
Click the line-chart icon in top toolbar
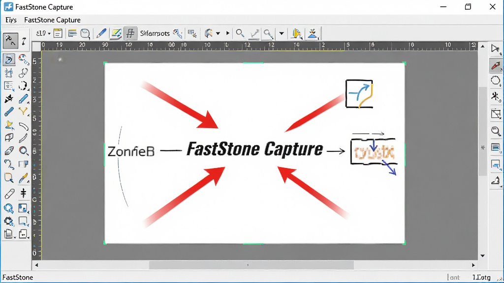click(x=254, y=33)
